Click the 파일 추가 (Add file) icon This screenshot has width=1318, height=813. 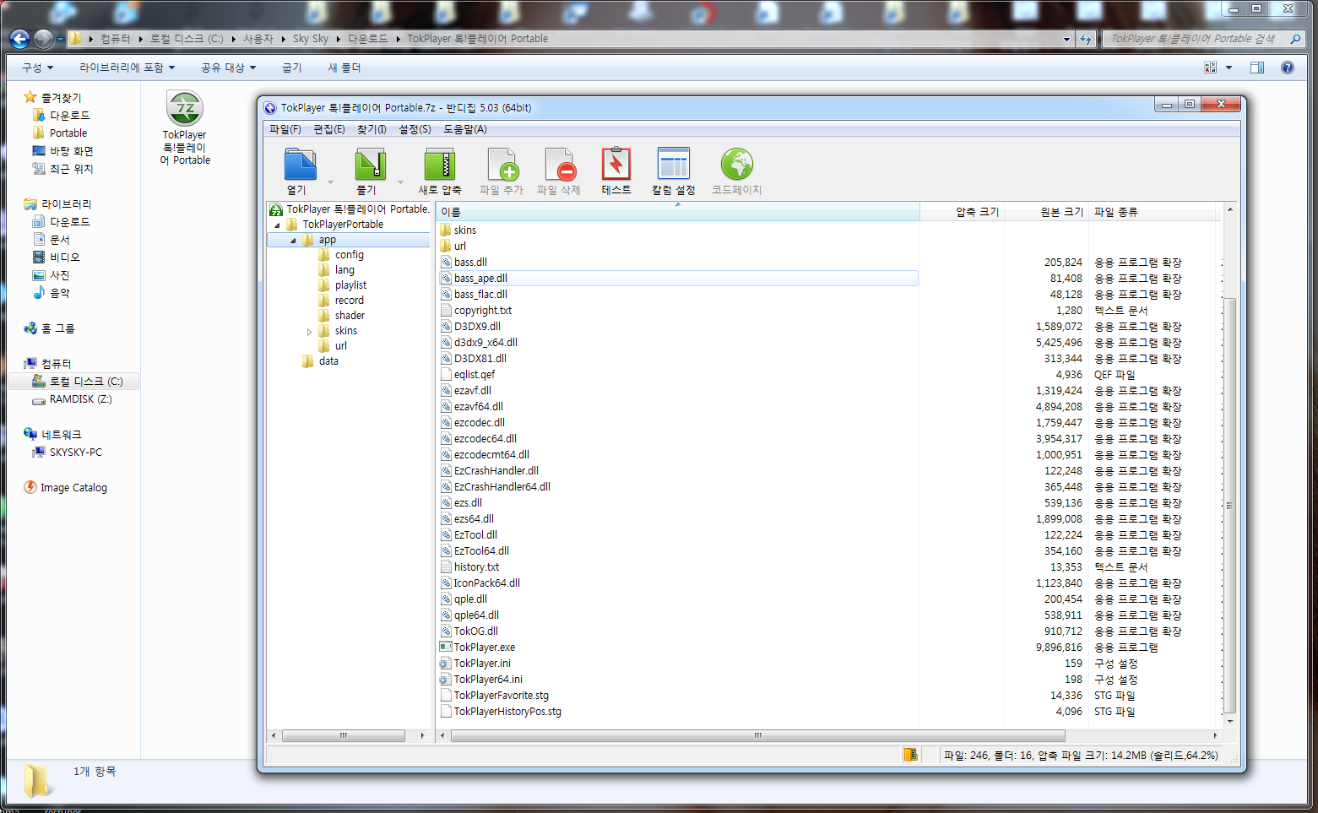click(502, 165)
